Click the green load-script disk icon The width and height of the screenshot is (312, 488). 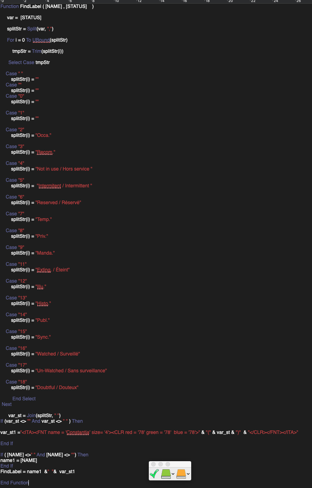pos(166,474)
